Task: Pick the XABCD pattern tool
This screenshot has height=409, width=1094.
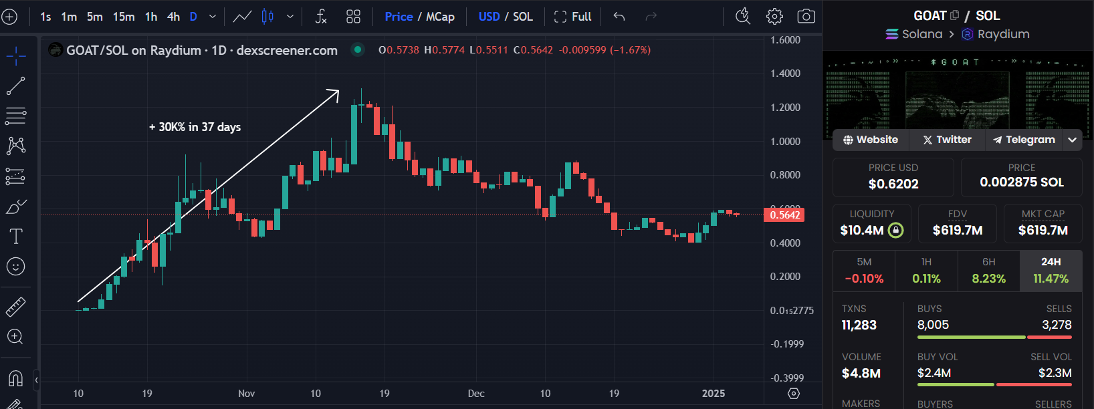Action: (x=15, y=146)
